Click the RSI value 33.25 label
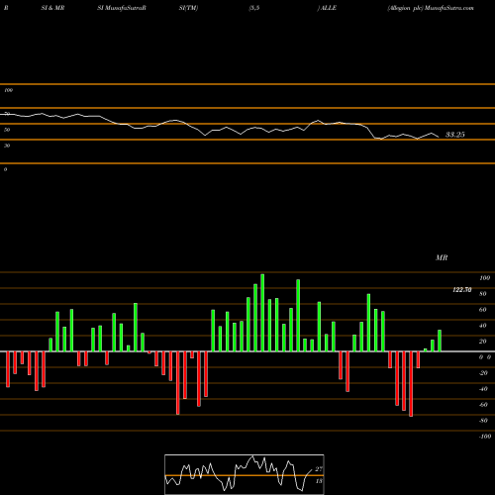This screenshot has width=495, height=495. click(x=455, y=135)
